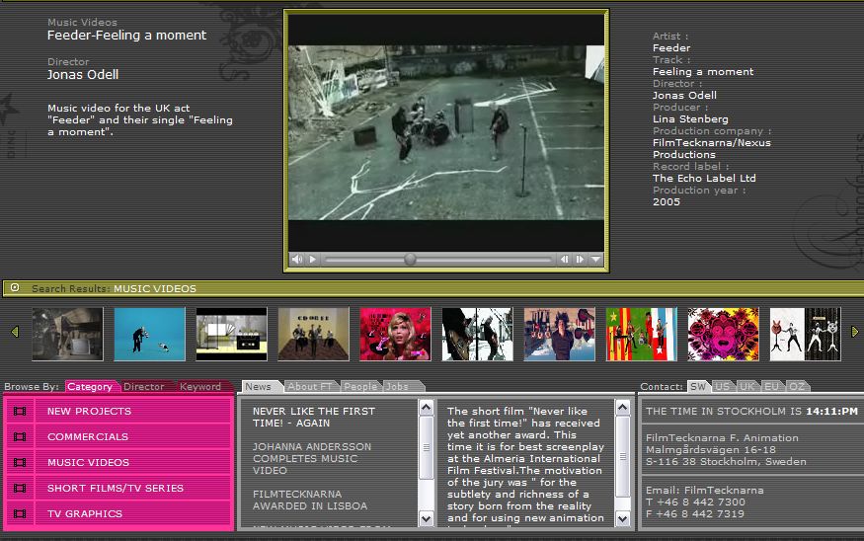Viewport: 864px width, 541px height.
Task: Click address 'Malmgårdsvägen 16-18'
Action: pos(711,449)
